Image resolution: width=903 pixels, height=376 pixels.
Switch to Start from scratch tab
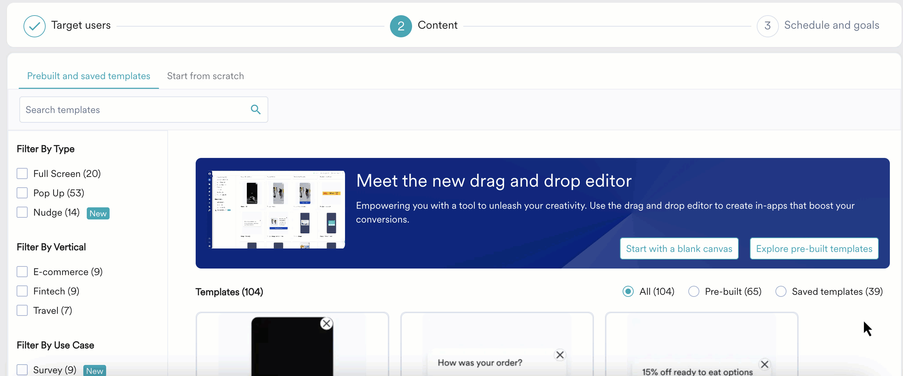(x=205, y=76)
